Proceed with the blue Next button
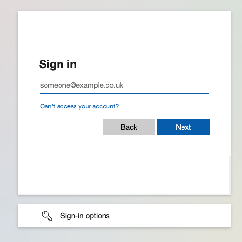 click(x=183, y=127)
